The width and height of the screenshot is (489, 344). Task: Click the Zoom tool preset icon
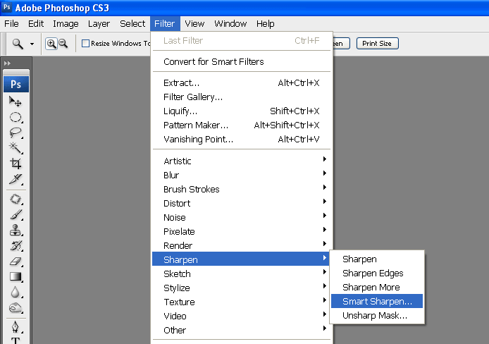tap(18, 44)
